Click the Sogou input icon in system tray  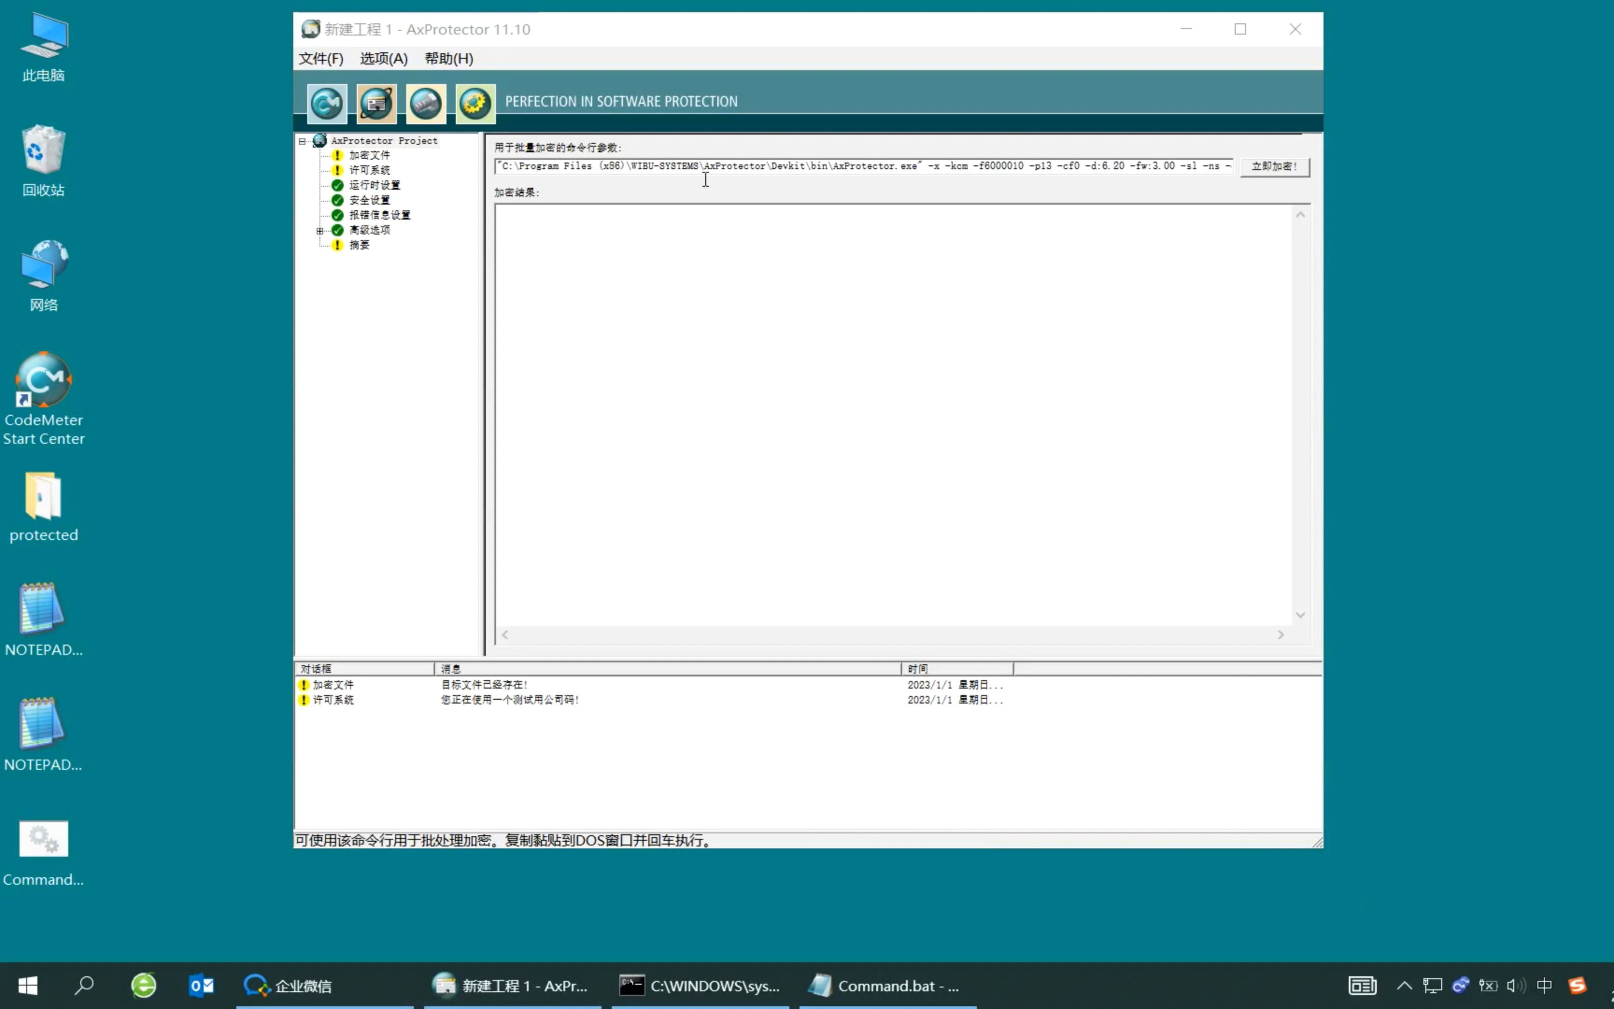(1577, 986)
